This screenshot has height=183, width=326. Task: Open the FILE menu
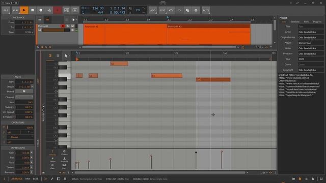tap(6, 10)
